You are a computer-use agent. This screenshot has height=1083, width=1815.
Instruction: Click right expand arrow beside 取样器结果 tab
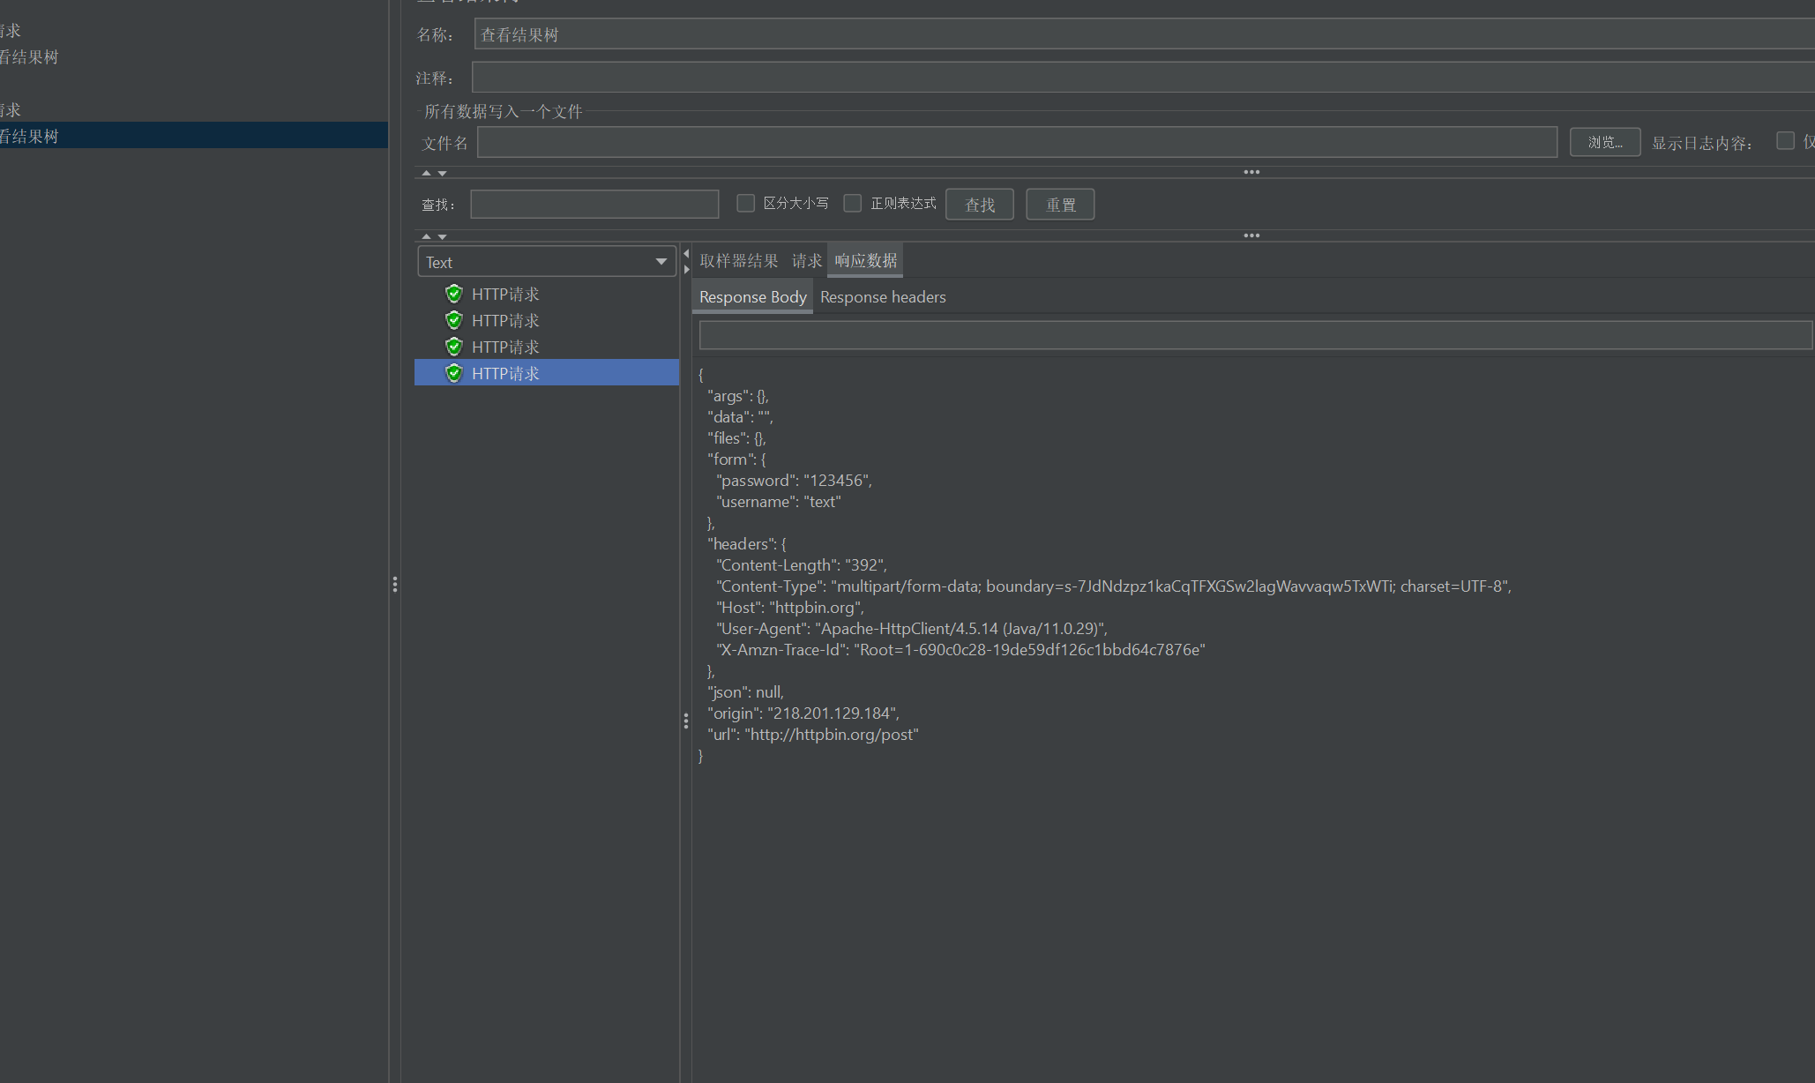(x=686, y=269)
